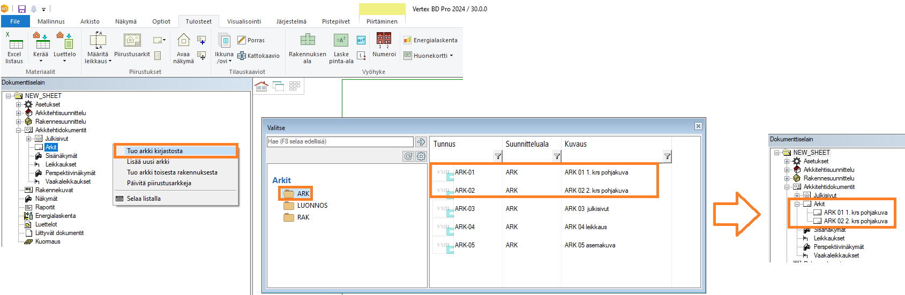Select the LUONNOS folder in the dialog

pos(312,206)
